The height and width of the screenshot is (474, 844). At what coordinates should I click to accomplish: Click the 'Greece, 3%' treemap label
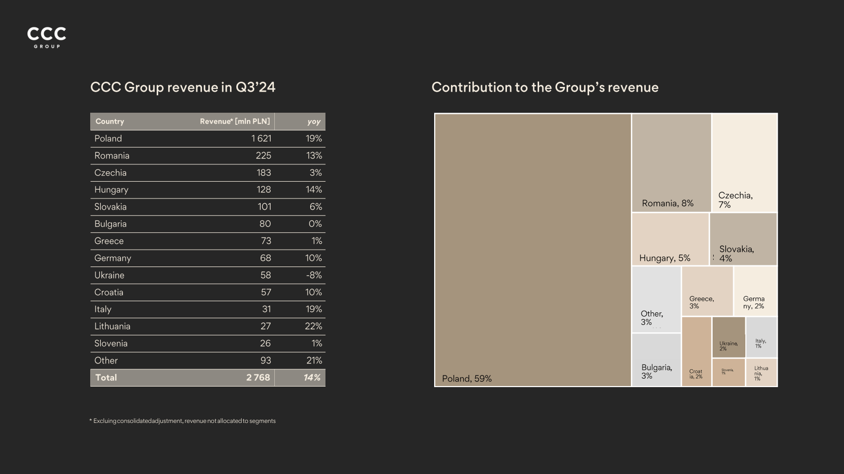click(702, 302)
